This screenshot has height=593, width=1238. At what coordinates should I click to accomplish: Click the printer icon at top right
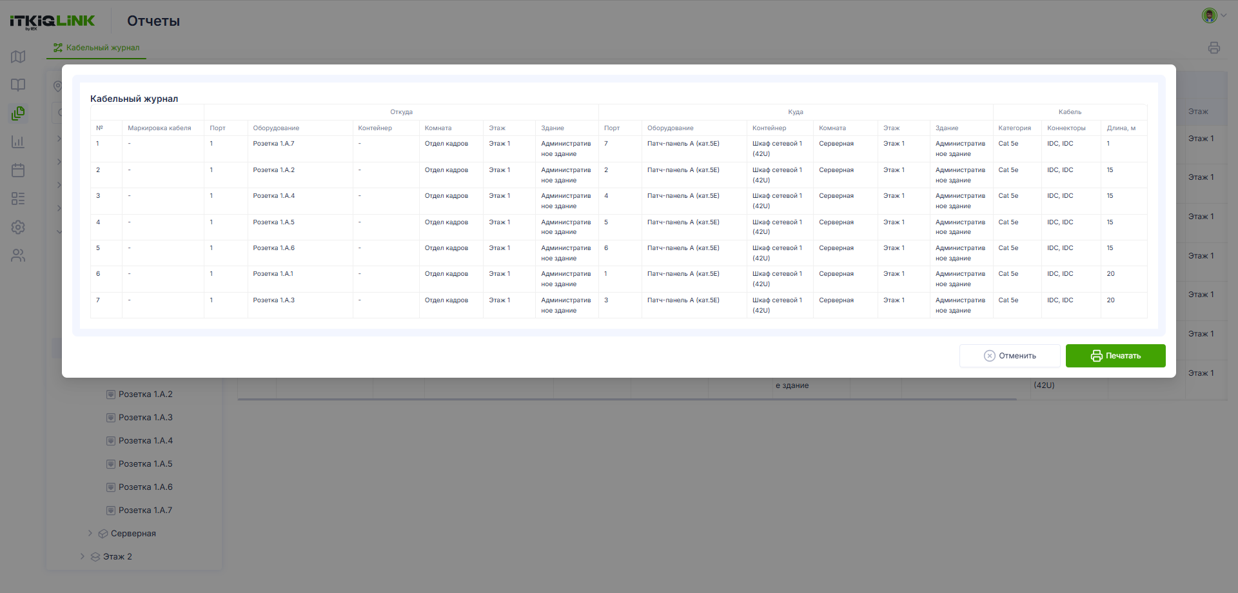(1214, 48)
